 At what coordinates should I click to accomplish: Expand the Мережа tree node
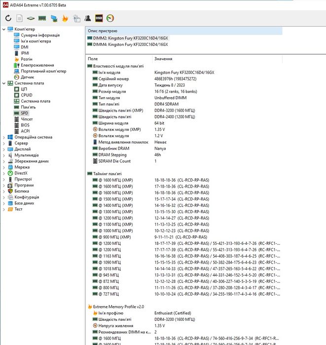(3, 167)
